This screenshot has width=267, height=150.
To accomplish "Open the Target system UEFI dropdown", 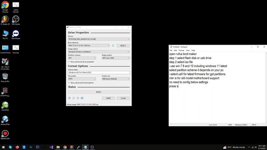I will pyautogui.click(x=116, y=58).
